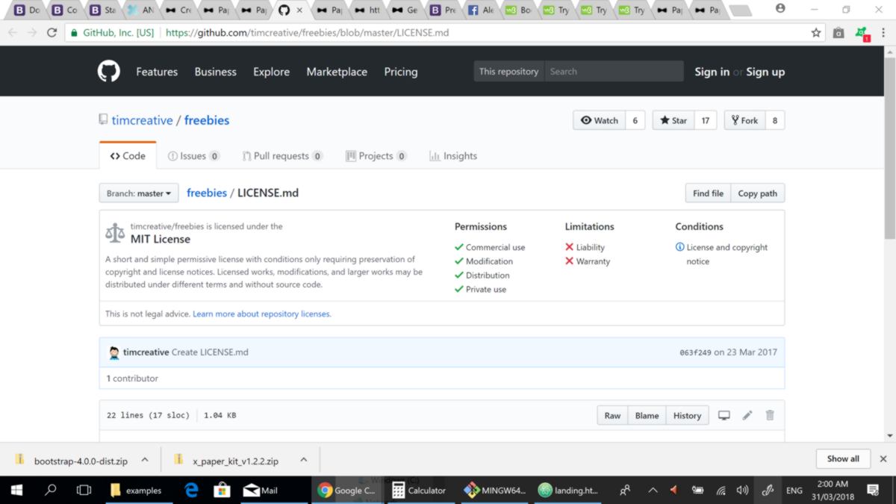Click the Find file button
This screenshot has width=896, height=504.
pos(708,193)
